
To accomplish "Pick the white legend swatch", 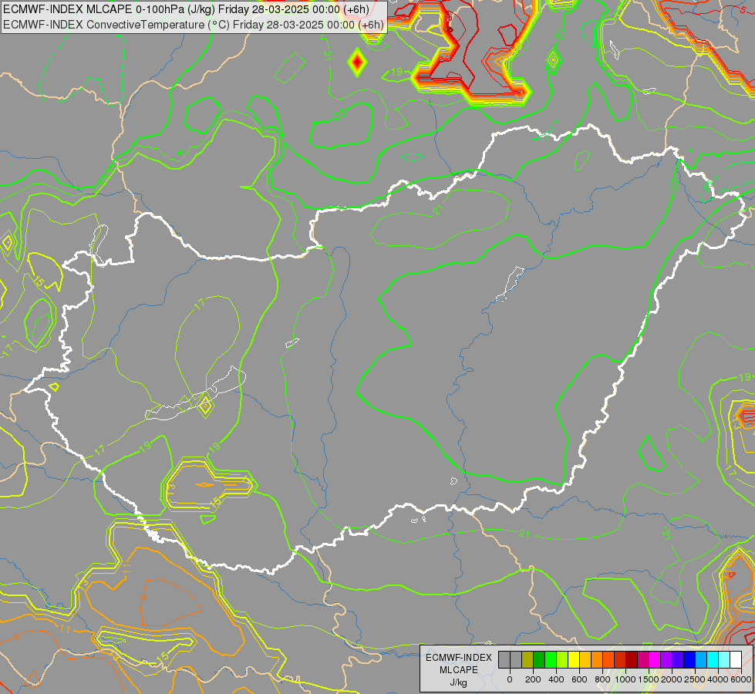I will point(736,660).
